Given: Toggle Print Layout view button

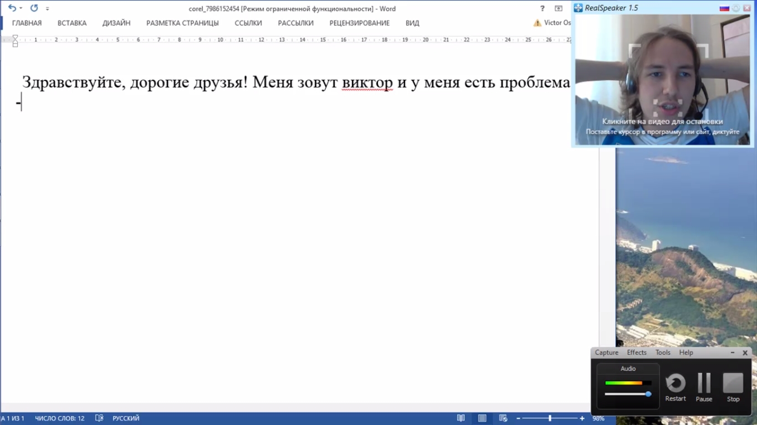Looking at the screenshot, I should (482, 418).
